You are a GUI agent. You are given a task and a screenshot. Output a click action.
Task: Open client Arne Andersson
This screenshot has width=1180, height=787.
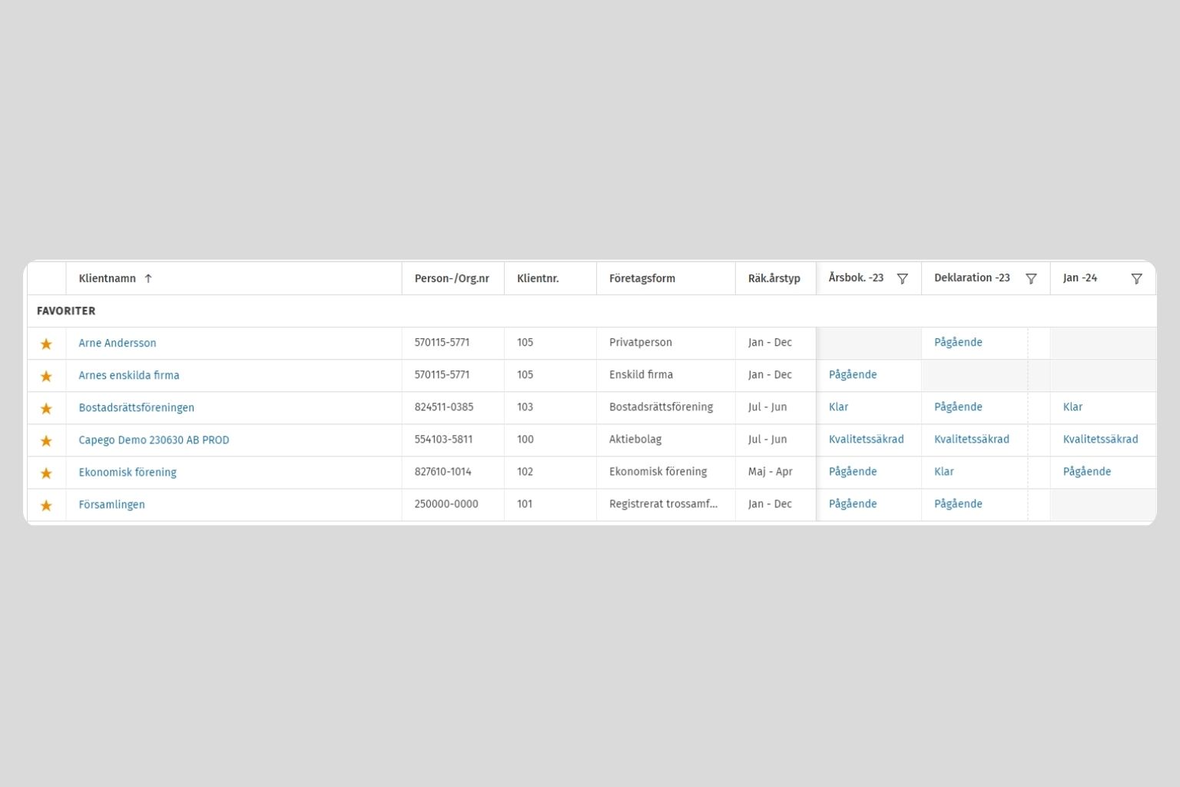tap(118, 343)
